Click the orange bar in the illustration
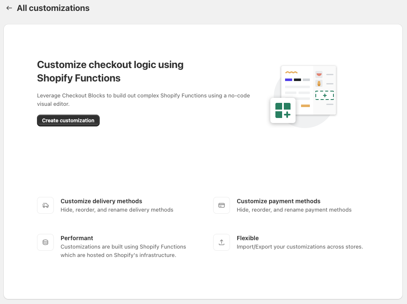Viewport: 407px width, 304px height. (305, 106)
